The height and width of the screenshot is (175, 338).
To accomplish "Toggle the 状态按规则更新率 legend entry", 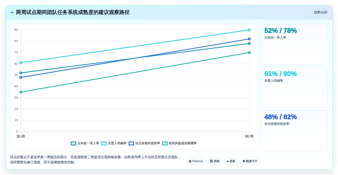I will pyautogui.click(x=144, y=143).
